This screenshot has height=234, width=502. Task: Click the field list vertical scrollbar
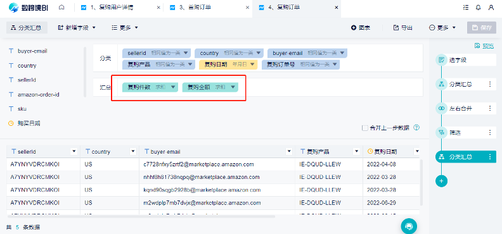(85, 72)
